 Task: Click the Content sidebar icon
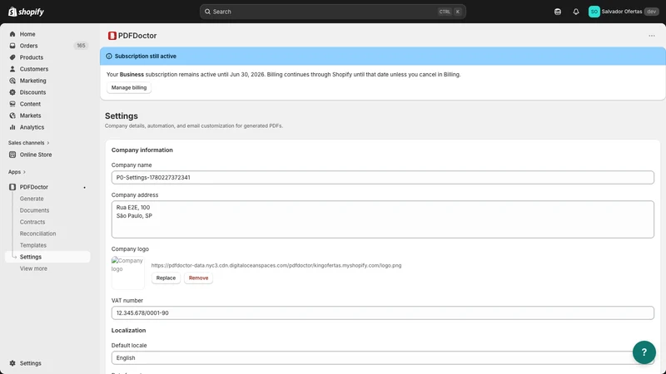click(x=12, y=104)
